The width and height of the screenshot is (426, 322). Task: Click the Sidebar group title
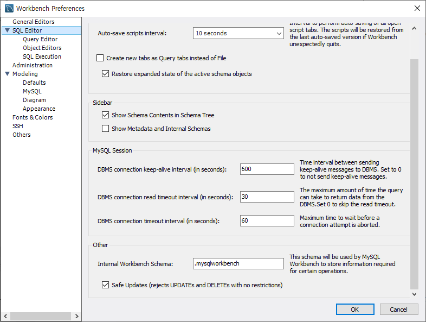[102, 103]
